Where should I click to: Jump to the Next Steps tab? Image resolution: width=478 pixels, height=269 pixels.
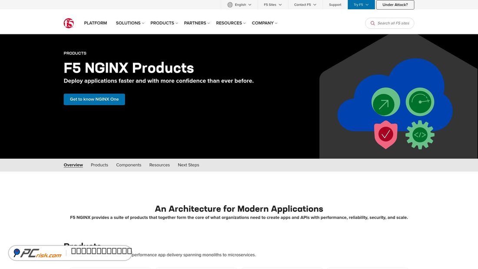click(x=189, y=165)
